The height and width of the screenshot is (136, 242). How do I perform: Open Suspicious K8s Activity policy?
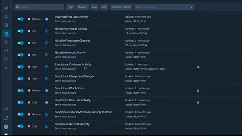tap(69, 88)
